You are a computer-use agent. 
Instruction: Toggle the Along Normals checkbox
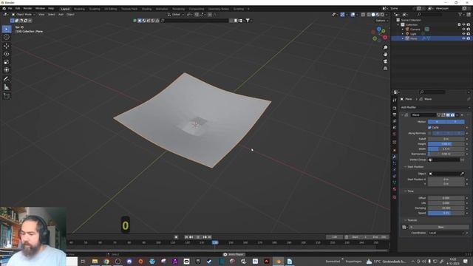pyautogui.click(x=429, y=133)
